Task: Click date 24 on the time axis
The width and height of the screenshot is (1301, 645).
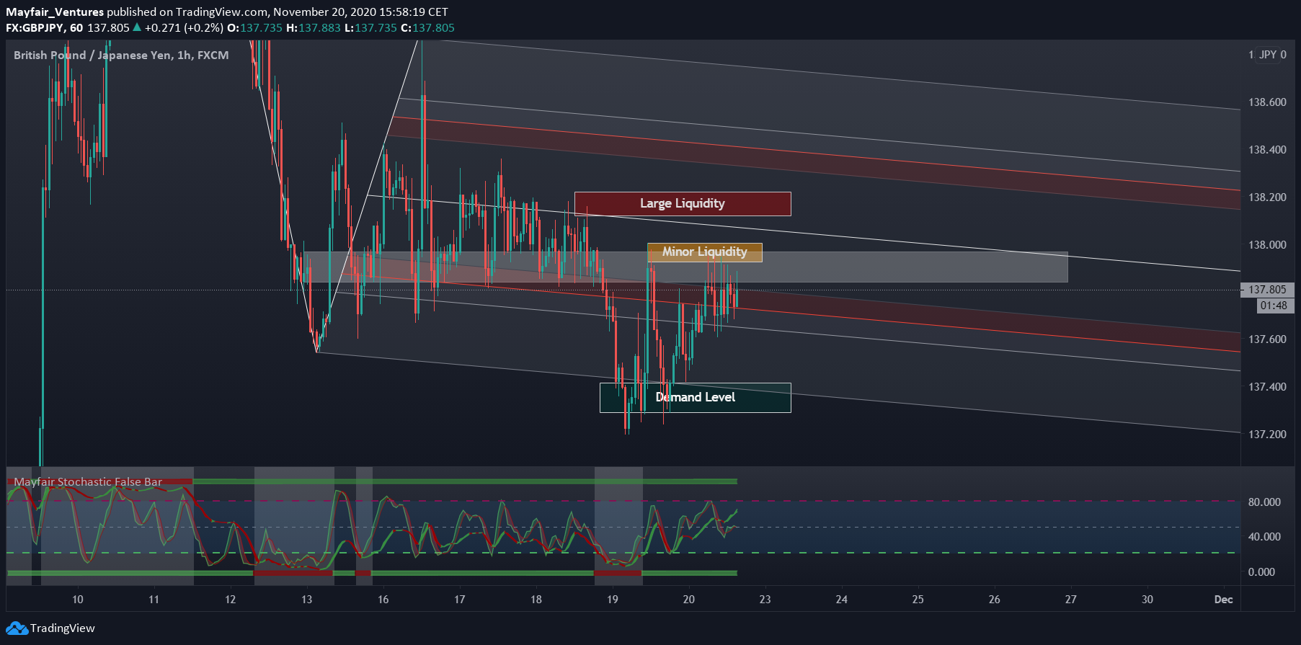Action: 841,600
